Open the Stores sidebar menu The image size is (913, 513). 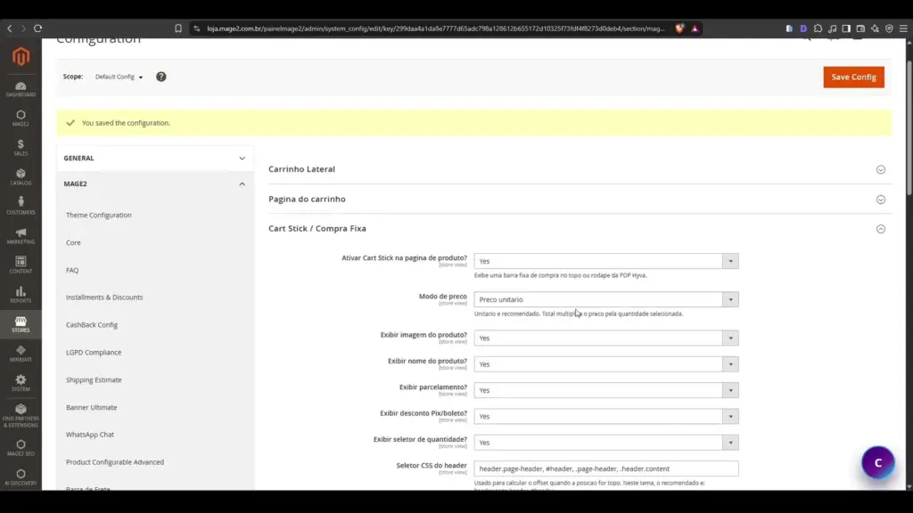click(21, 324)
